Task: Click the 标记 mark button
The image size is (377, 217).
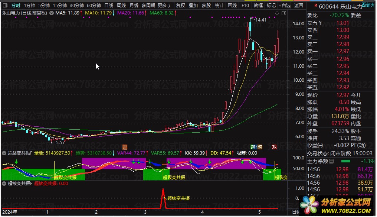Action: tap(271, 5)
